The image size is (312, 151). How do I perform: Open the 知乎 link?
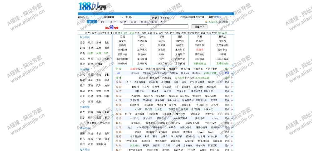(x=162, y=59)
